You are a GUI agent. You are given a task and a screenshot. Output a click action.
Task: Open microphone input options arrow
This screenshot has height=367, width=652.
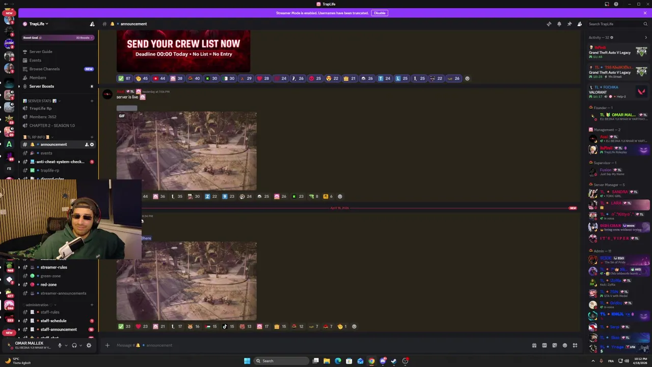(66, 346)
